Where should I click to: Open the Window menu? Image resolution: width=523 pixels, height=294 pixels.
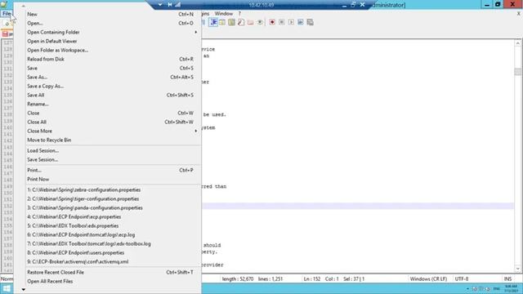point(223,14)
